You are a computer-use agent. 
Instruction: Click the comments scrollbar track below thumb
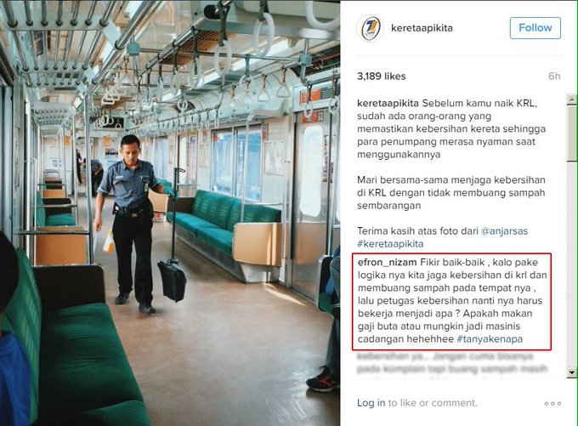571,264
